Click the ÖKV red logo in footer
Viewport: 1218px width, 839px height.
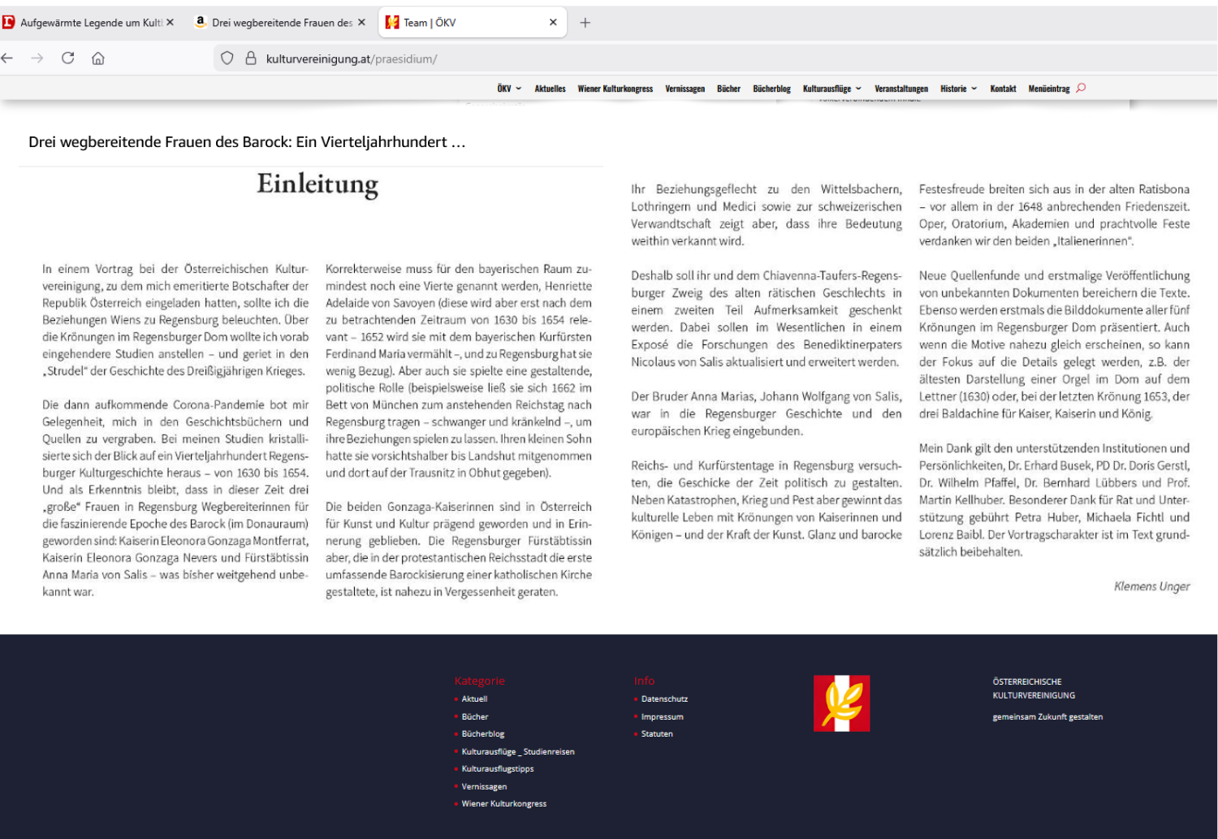click(x=841, y=703)
